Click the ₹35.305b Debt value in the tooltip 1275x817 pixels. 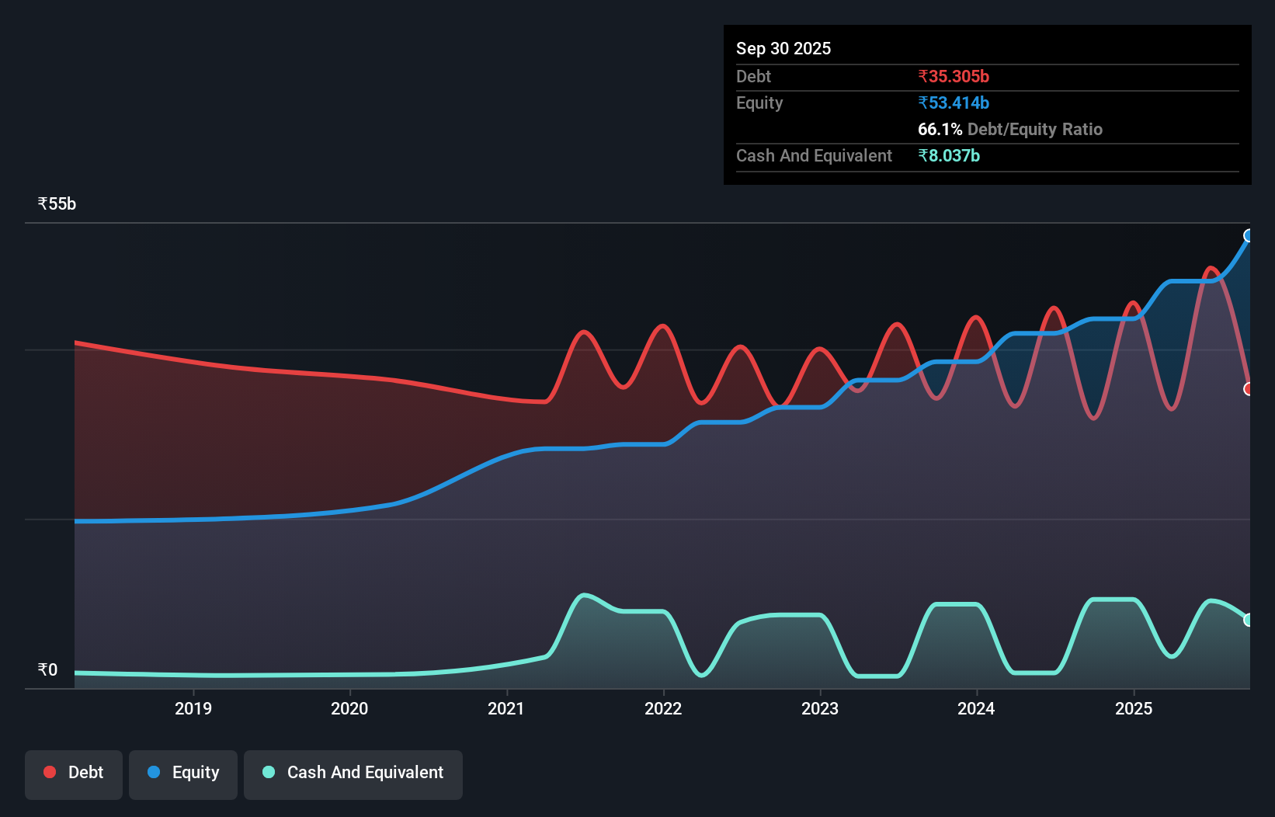[x=954, y=76]
